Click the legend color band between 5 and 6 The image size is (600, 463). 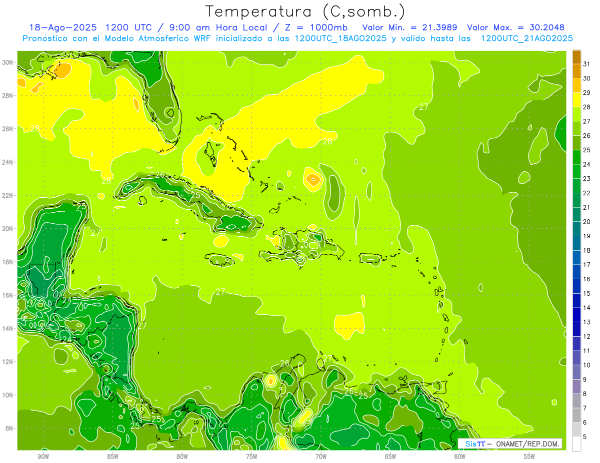(x=576, y=430)
